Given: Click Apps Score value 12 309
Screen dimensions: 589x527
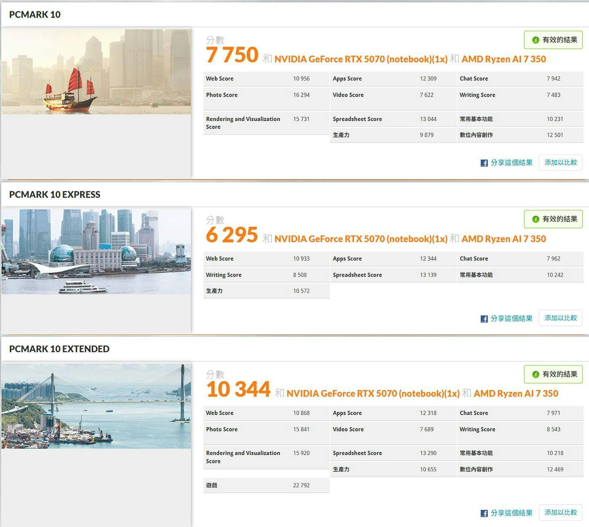Looking at the screenshot, I should 428,79.
